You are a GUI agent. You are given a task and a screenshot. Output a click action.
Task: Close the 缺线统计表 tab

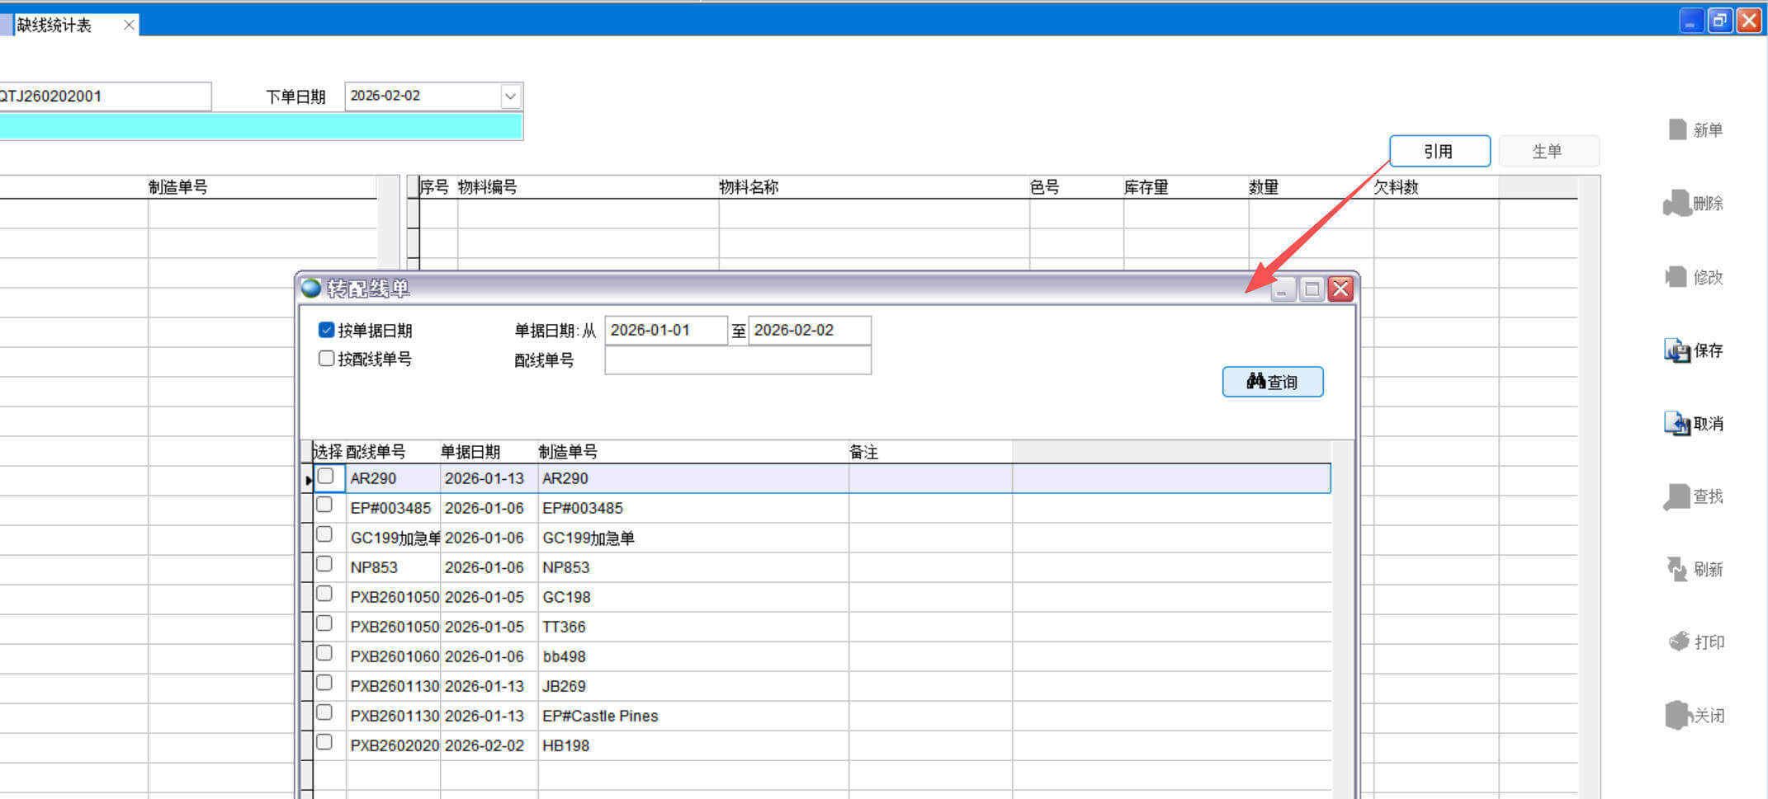point(129,26)
